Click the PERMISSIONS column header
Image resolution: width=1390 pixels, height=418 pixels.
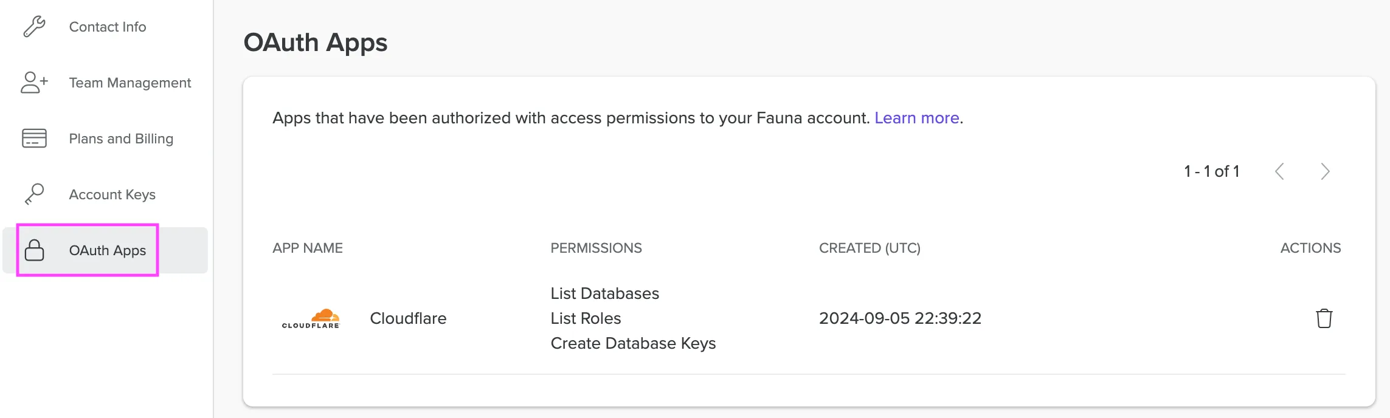coord(596,248)
